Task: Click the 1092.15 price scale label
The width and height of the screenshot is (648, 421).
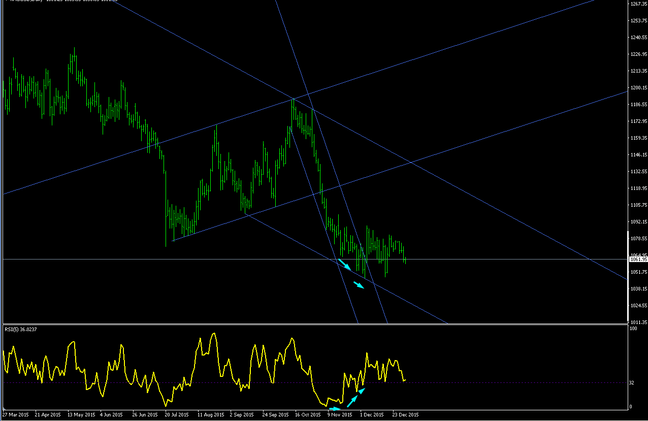Action: pos(638,222)
